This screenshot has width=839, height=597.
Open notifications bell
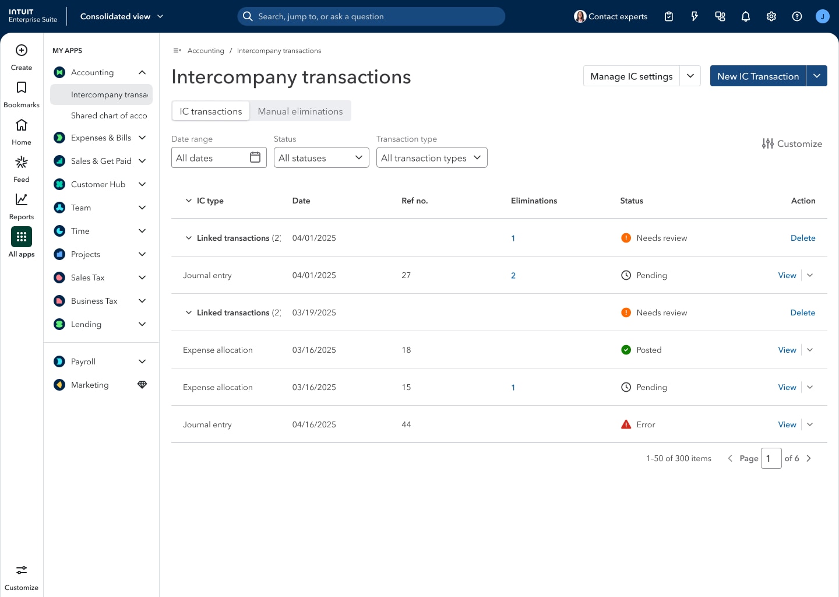(x=746, y=16)
